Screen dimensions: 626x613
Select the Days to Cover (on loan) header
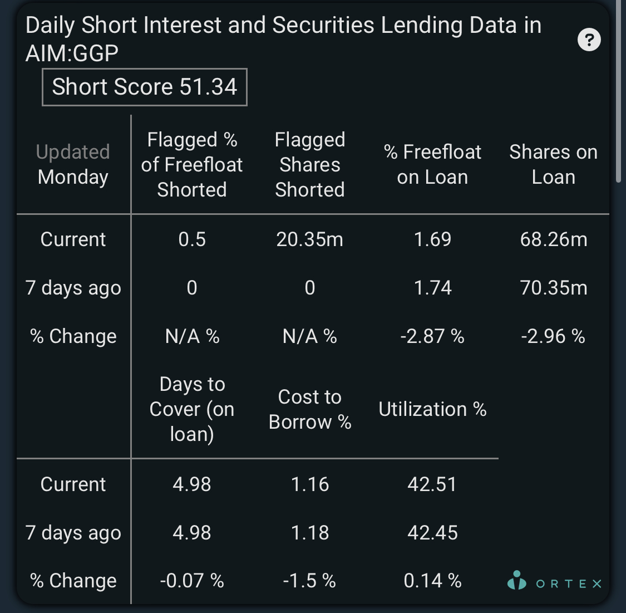(x=192, y=409)
